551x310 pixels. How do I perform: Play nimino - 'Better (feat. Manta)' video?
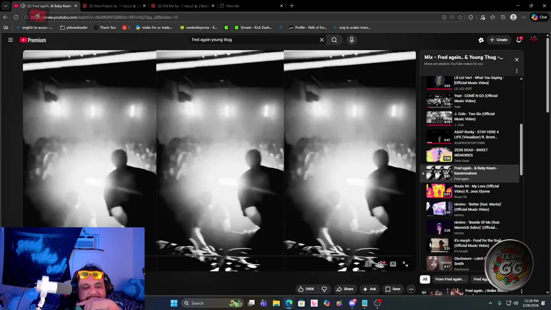click(469, 209)
